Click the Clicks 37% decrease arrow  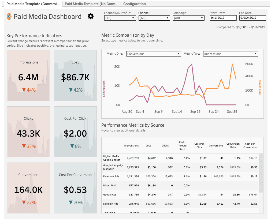[24, 146]
